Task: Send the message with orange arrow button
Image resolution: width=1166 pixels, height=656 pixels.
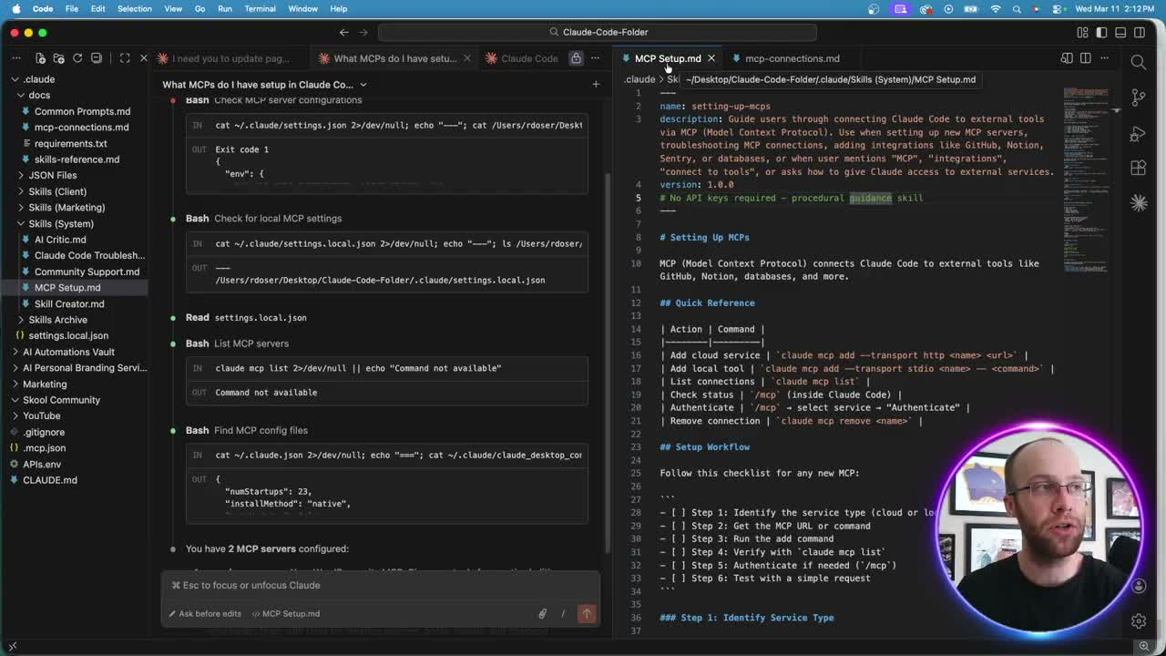Action: pos(587,614)
